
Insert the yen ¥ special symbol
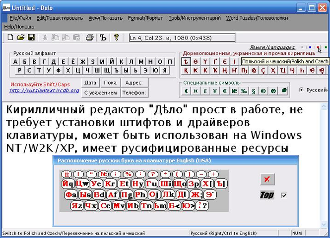pos(215,91)
